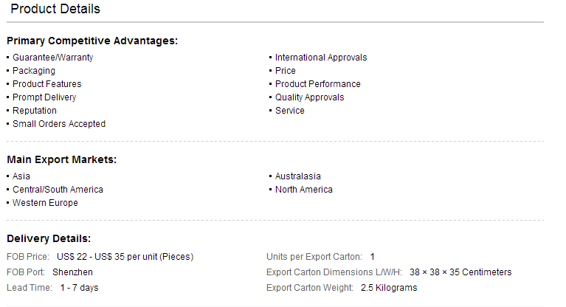
Task: Click Prompt Delivery list entry
Action: (x=44, y=97)
